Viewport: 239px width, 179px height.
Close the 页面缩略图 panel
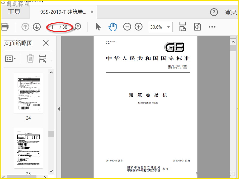46,43
